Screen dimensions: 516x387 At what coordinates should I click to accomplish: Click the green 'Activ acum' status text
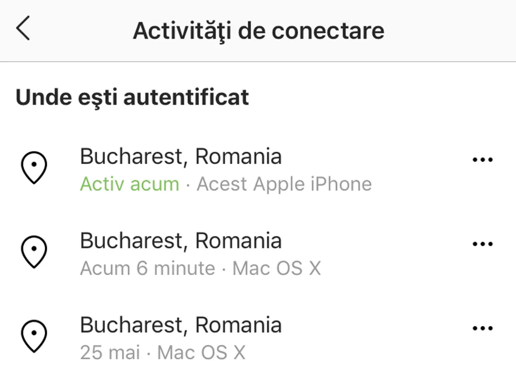(129, 184)
